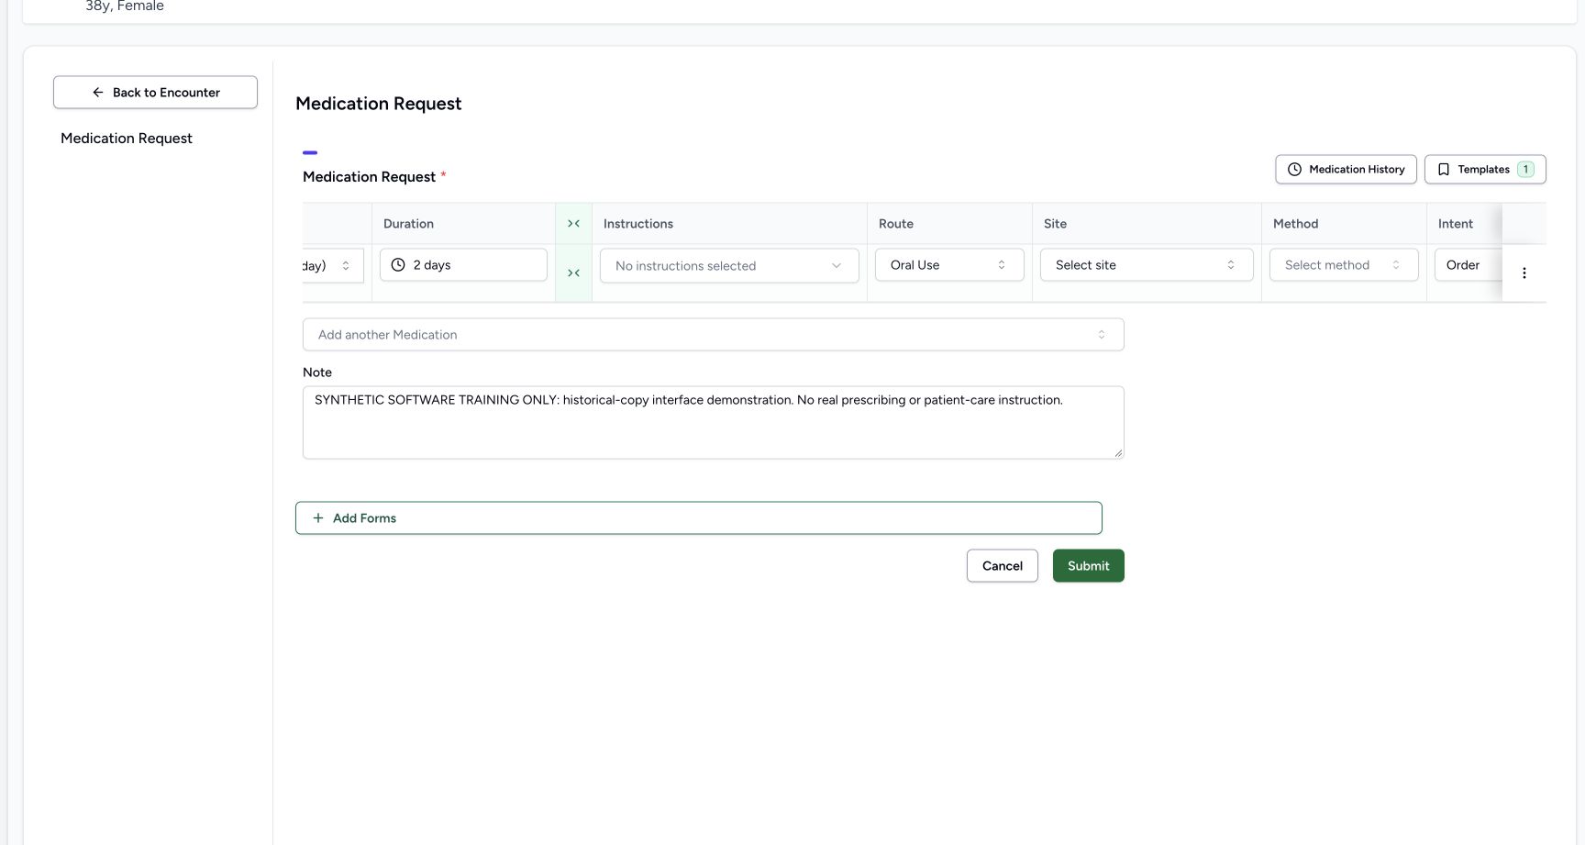Click the collapse icon in the table header
The width and height of the screenshot is (1585, 845).
(573, 224)
